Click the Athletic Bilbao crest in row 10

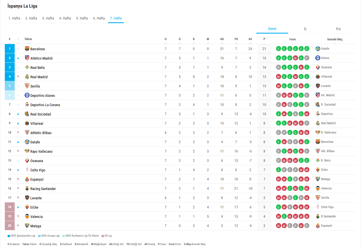tap(27, 132)
